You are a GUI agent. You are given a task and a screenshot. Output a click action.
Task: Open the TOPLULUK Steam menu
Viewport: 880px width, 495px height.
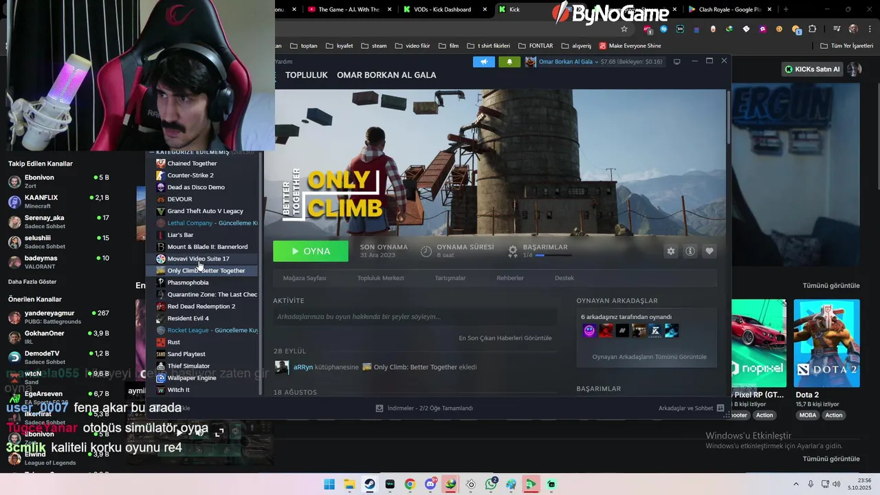(x=307, y=75)
